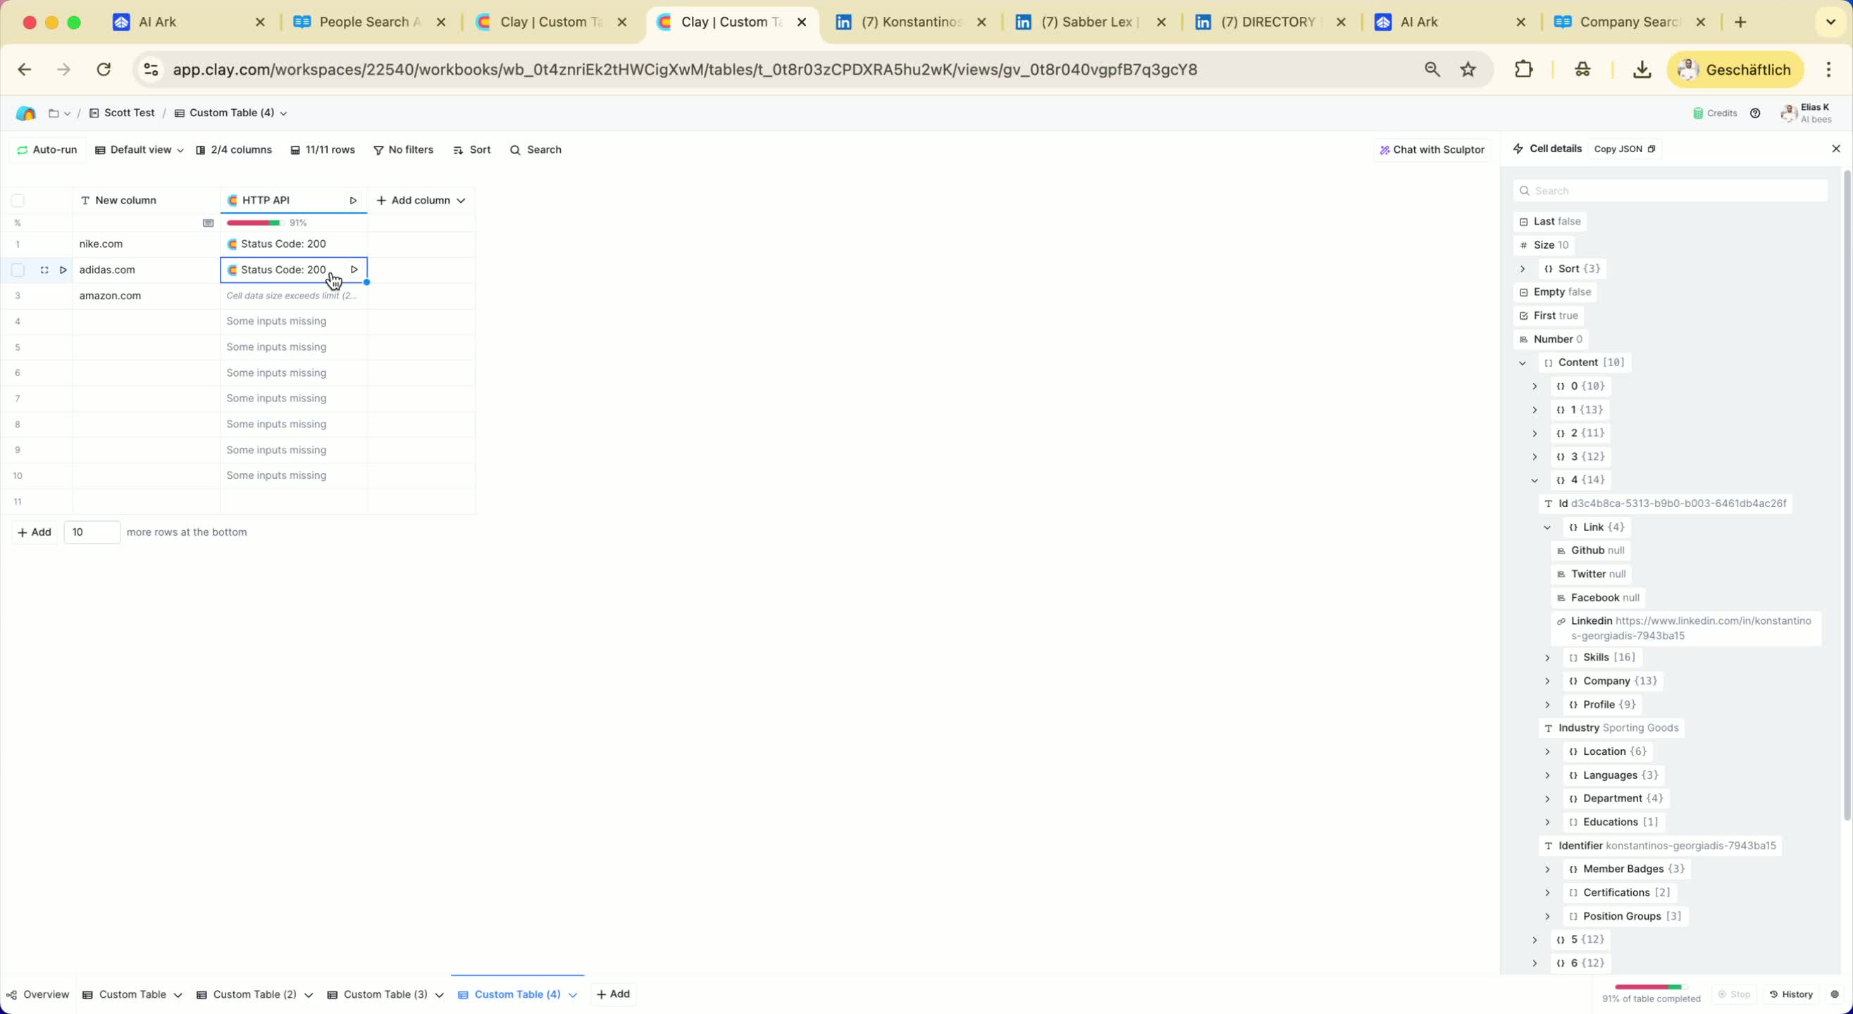Collapse the Content [10] tree node
Screen dimensions: 1853x1014
point(1522,363)
